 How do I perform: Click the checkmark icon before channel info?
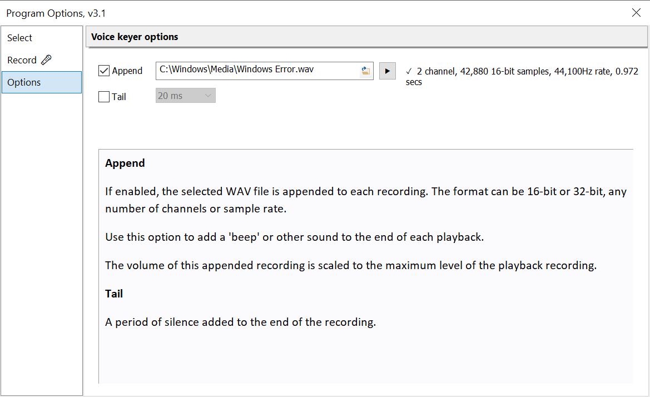click(x=409, y=71)
